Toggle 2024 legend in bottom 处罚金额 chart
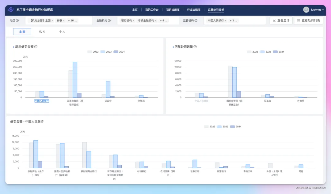This screenshot has height=194, width=331. 236,127
